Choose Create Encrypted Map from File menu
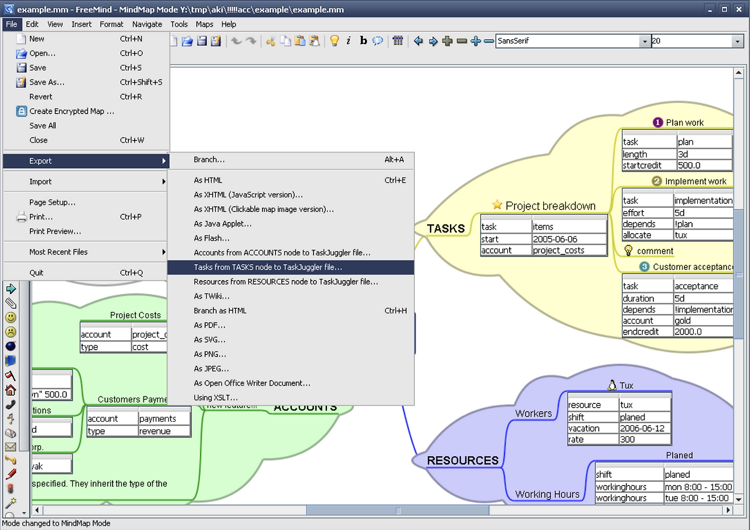The height and width of the screenshot is (530, 750). (x=86, y=111)
